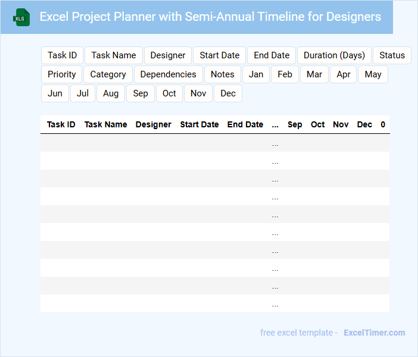Select the Aug month tag

111,93
